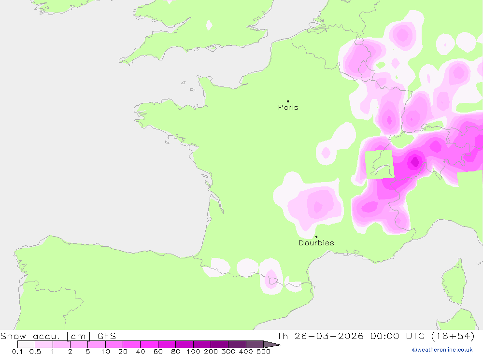Select the 200–300 cm legend swatch

(220, 344)
